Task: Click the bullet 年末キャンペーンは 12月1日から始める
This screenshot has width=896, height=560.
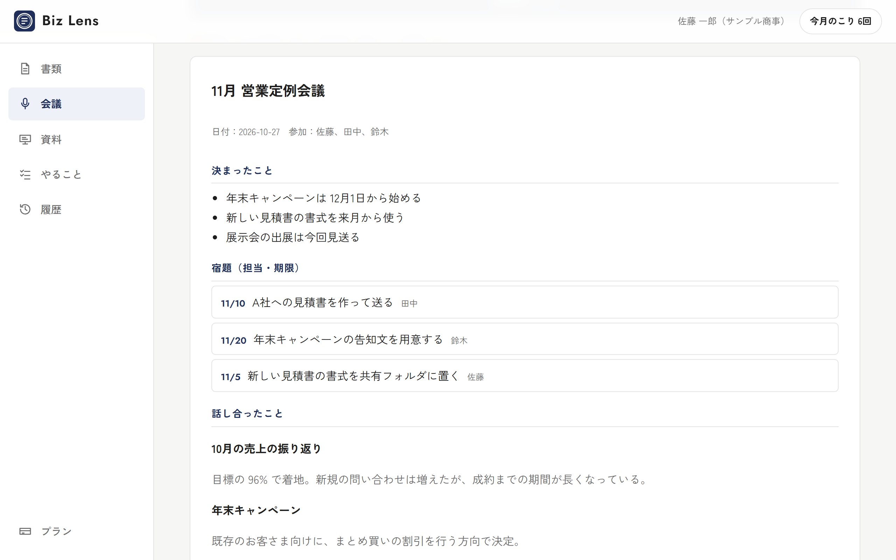Action: click(x=324, y=198)
